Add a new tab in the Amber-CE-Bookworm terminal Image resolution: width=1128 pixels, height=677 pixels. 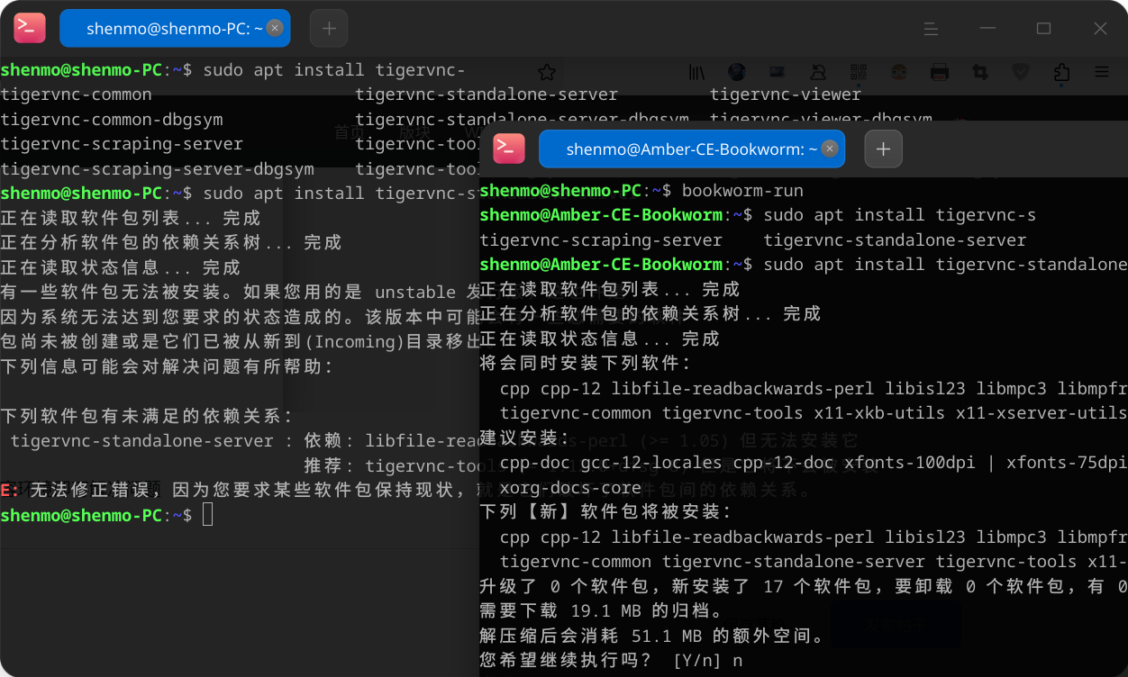pyautogui.click(x=883, y=149)
